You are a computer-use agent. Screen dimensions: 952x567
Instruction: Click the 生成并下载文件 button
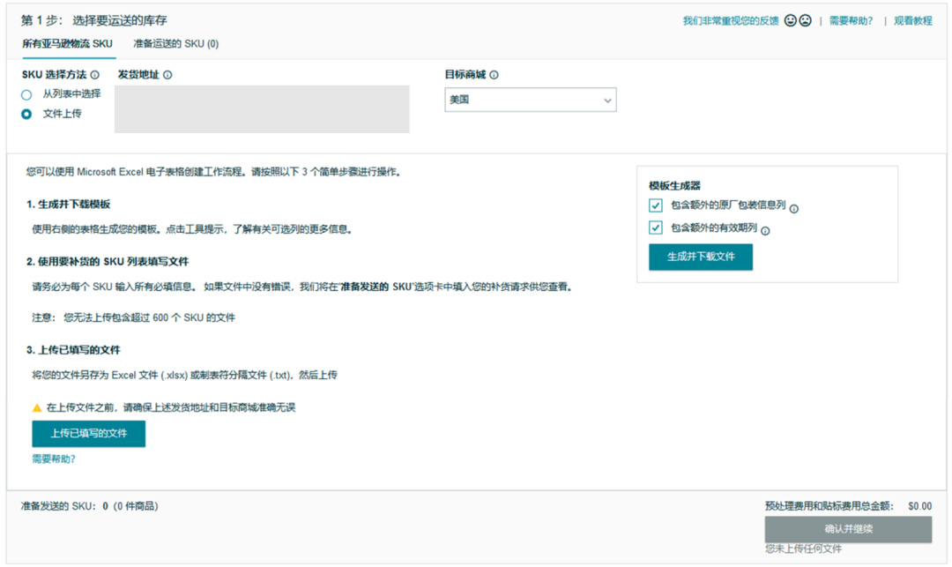coord(701,256)
